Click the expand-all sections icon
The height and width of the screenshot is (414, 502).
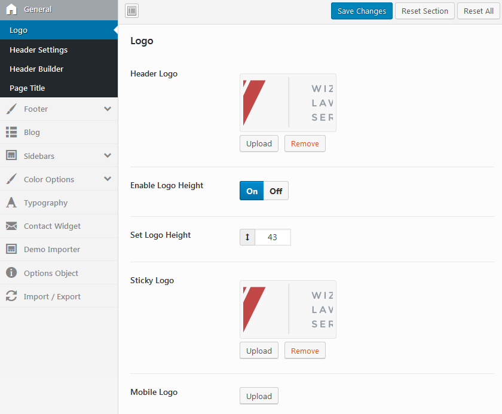click(x=131, y=11)
